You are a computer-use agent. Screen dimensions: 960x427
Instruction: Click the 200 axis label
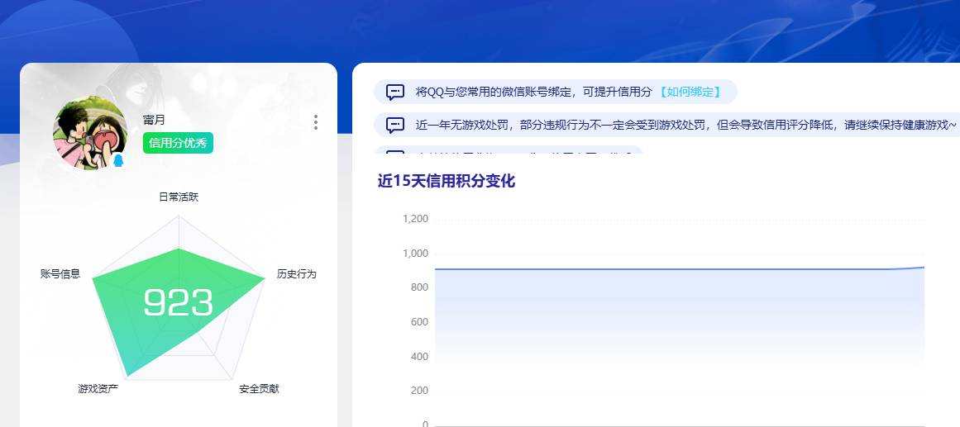click(419, 391)
